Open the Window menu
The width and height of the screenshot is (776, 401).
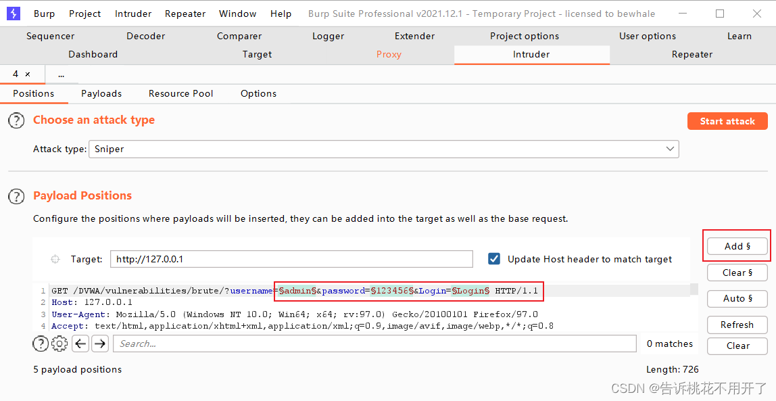(237, 14)
